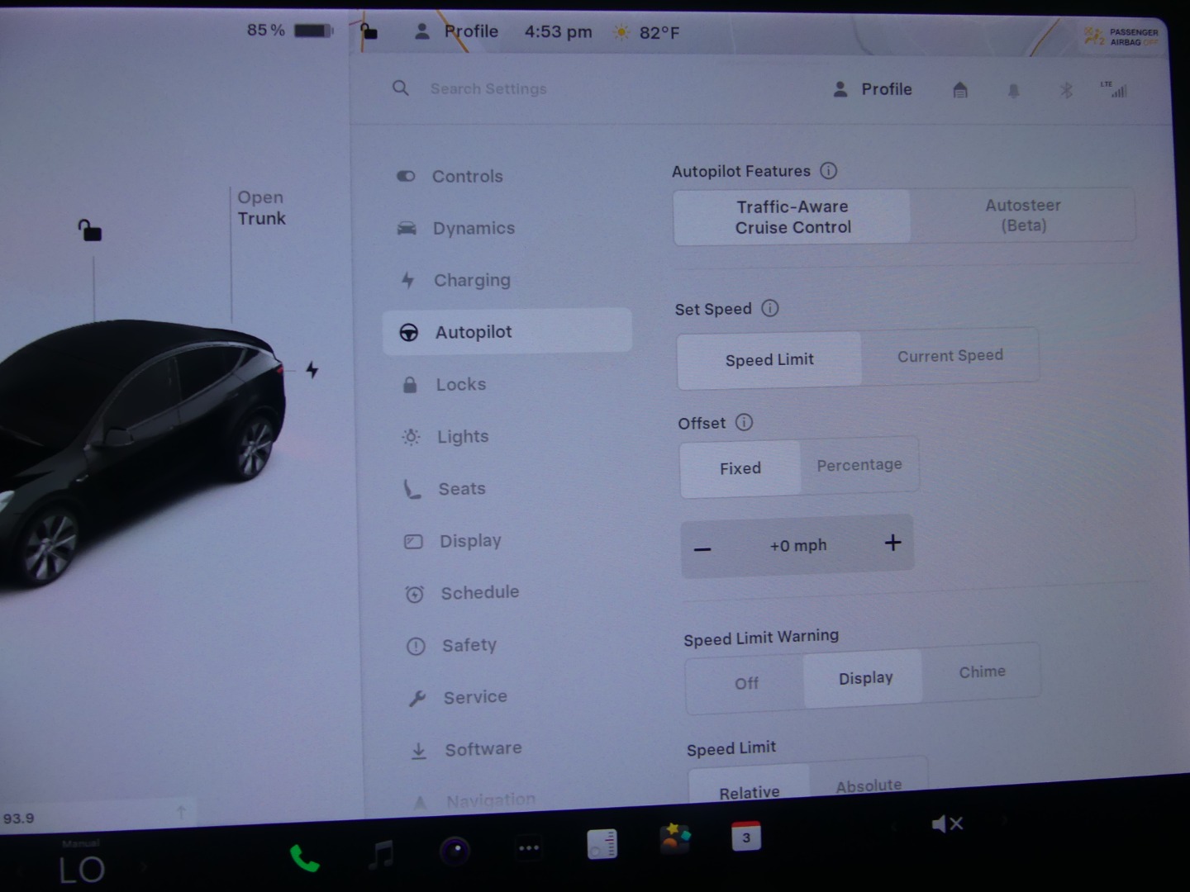The width and height of the screenshot is (1190, 892).
Task: Enable Autosteer (Beta) option
Action: point(1022,216)
